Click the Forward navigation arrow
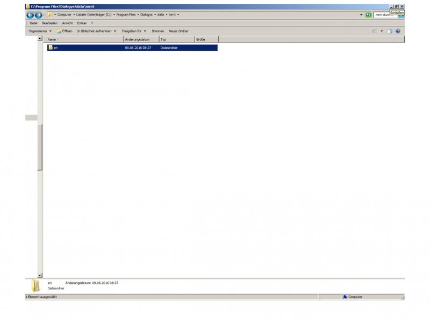 click(x=38, y=15)
